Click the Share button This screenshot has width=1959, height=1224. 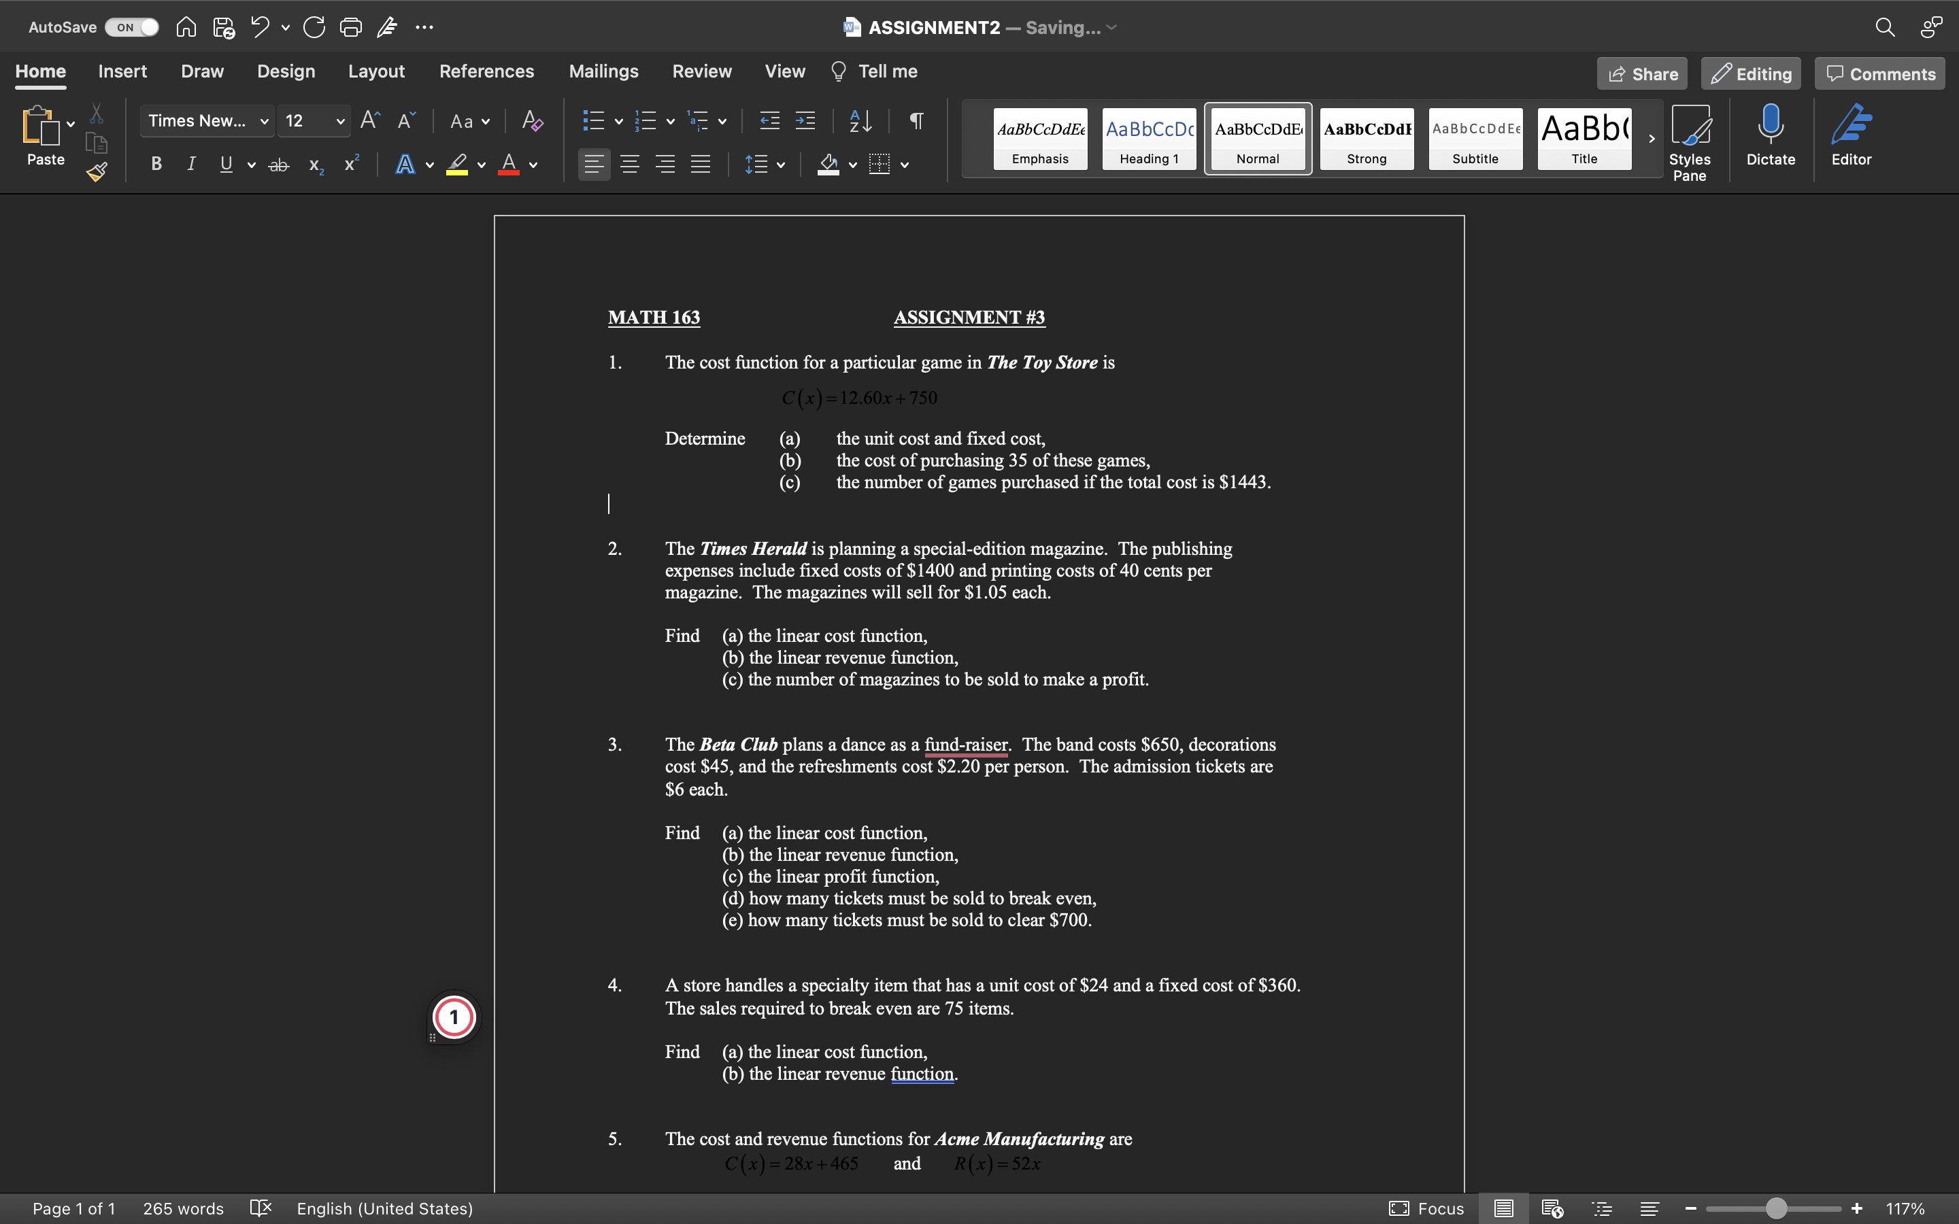tap(1641, 73)
